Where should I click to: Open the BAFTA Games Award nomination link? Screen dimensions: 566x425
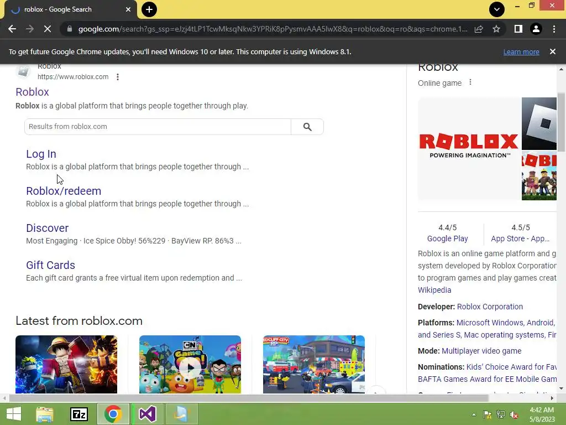488,379
